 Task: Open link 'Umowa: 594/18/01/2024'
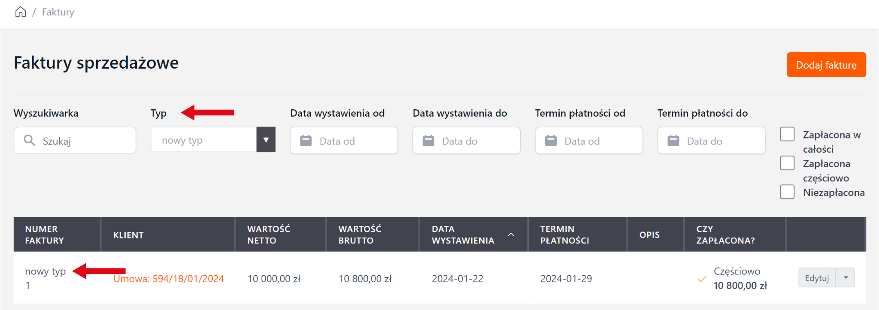(169, 279)
